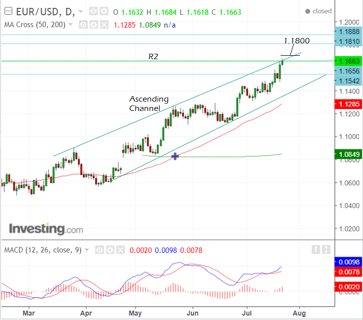The width and height of the screenshot is (363, 320).
Task: Open the Investing.com logo link
Action: tap(46, 229)
